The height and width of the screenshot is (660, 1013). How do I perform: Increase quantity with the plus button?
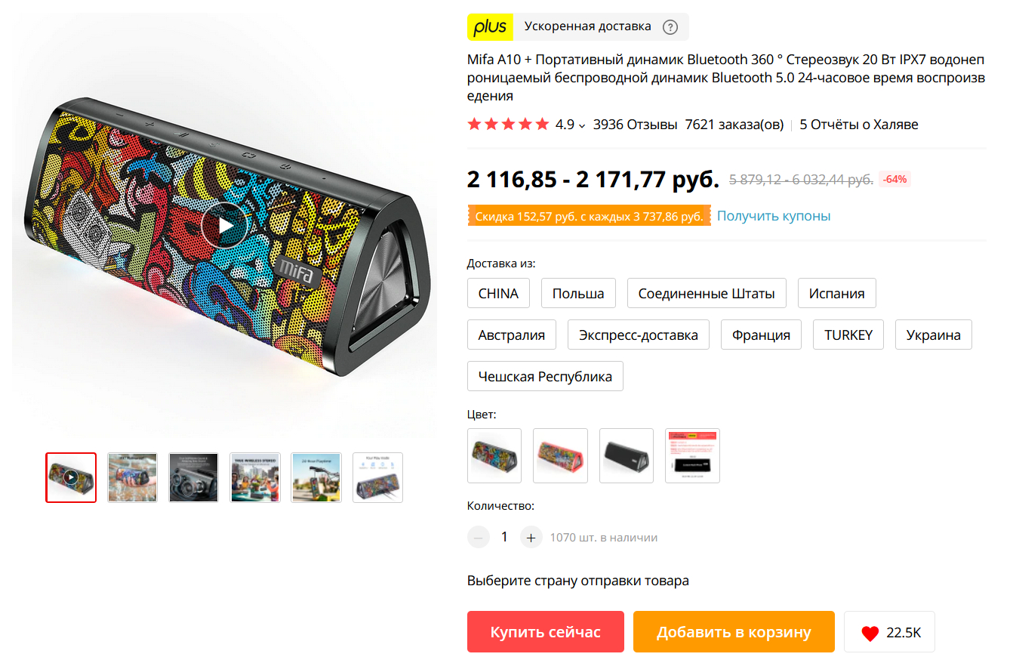point(531,538)
